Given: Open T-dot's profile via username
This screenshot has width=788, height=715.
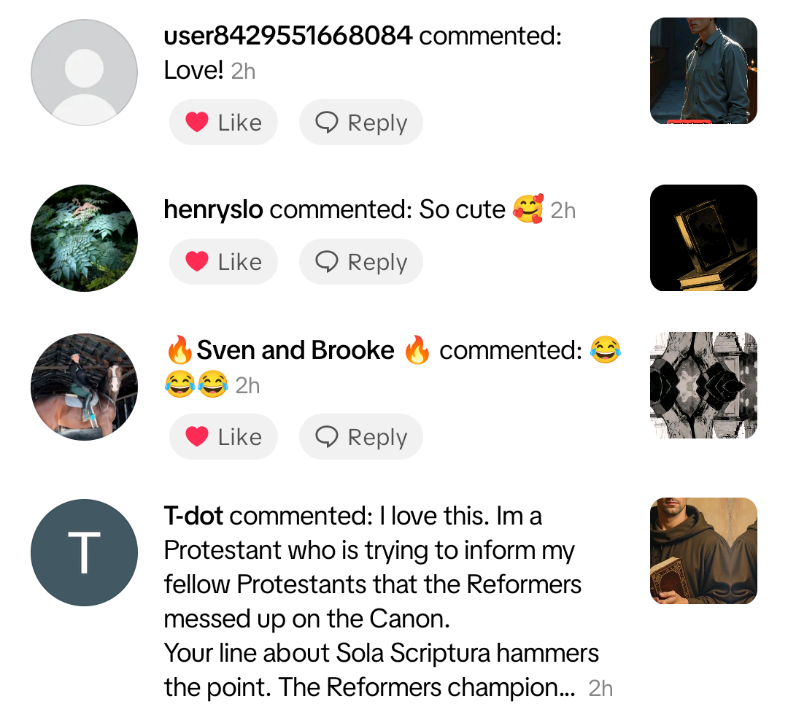Looking at the screenshot, I should coord(193,516).
